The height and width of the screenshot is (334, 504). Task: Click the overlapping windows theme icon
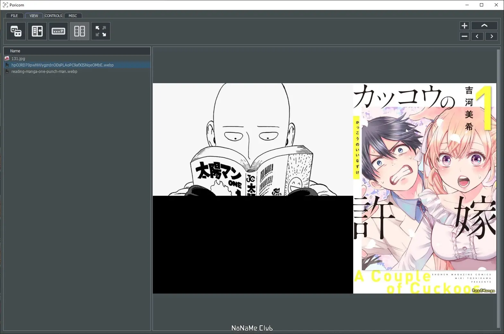[x=16, y=31]
